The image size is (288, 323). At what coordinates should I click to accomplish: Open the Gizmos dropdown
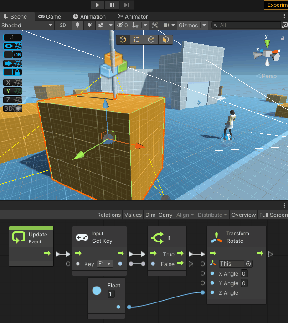click(192, 25)
